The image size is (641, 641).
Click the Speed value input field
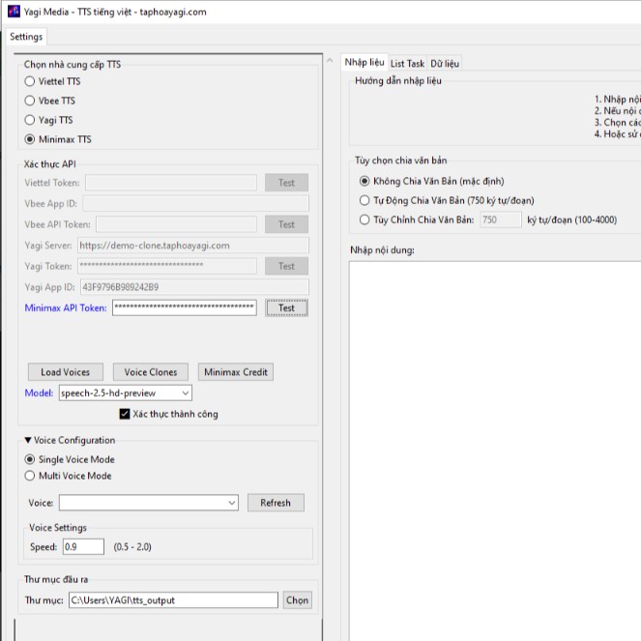(x=82, y=547)
